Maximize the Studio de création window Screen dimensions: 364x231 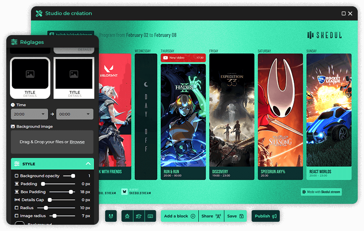point(343,13)
